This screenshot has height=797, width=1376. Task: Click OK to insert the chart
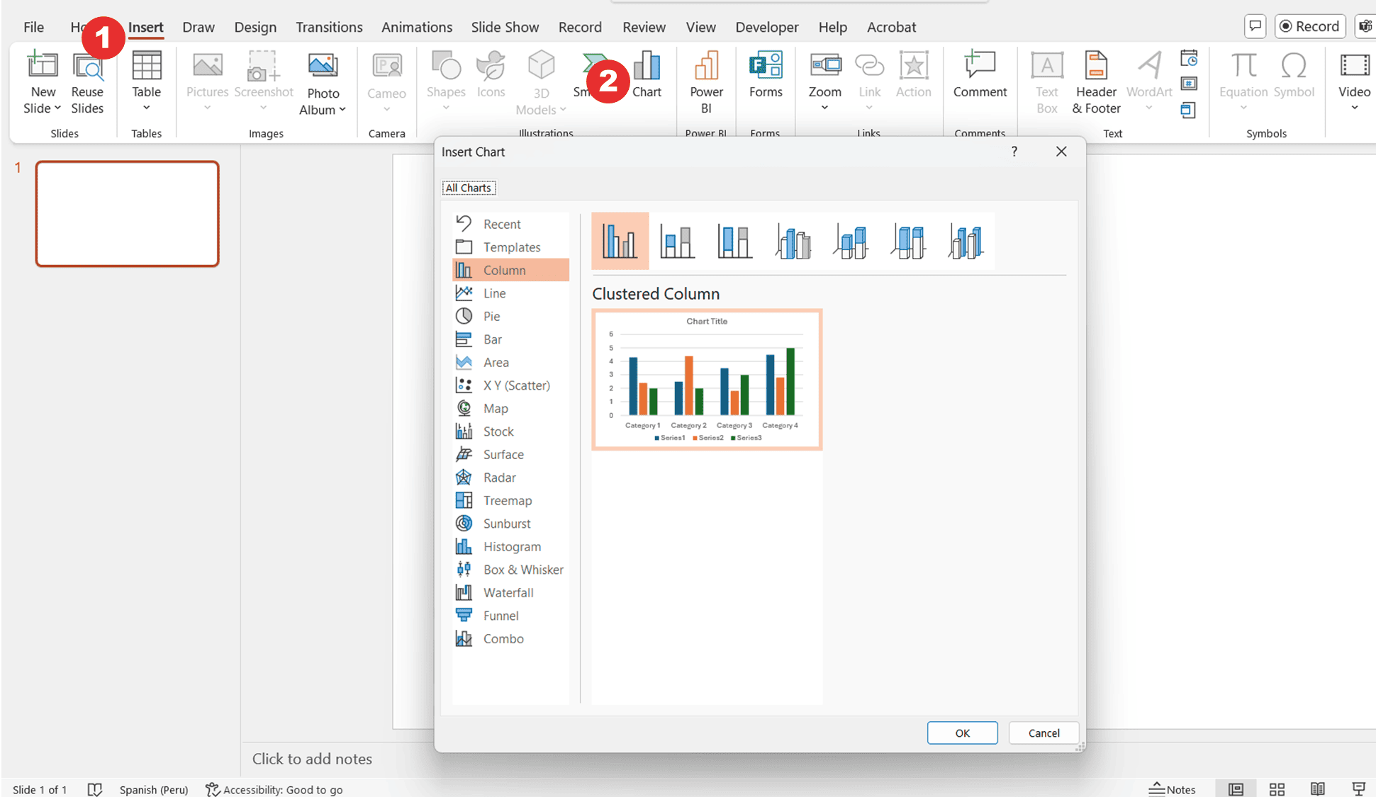click(x=962, y=733)
